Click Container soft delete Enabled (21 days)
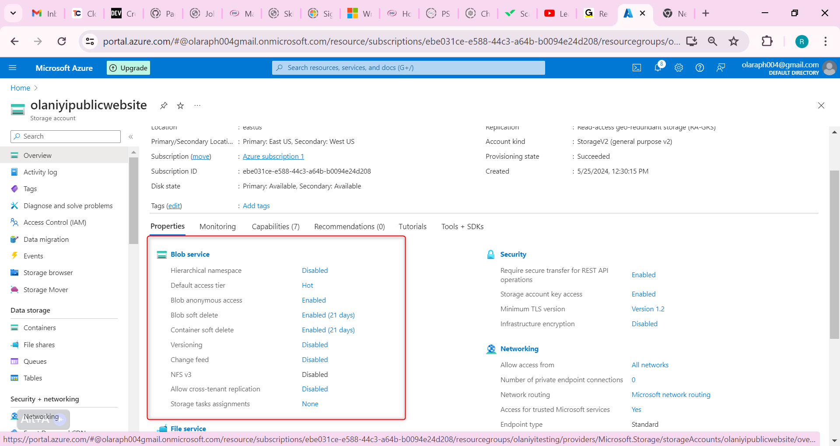The image size is (840, 446). 328,330
